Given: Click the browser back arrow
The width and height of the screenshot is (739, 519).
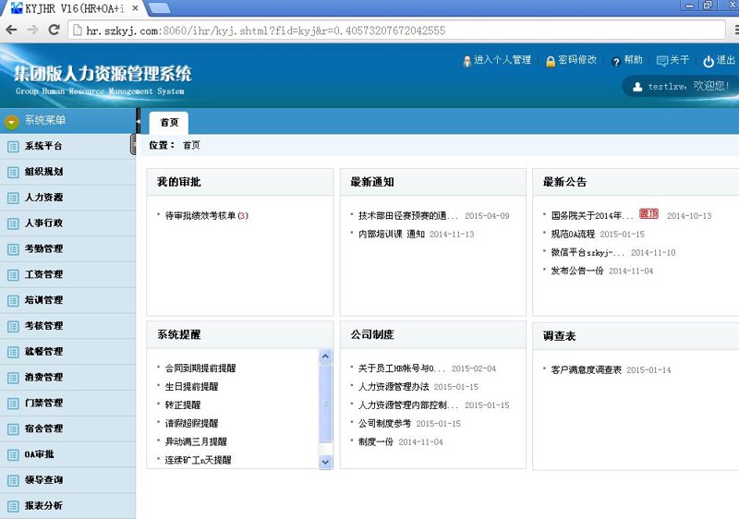Looking at the screenshot, I should (x=11, y=30).
